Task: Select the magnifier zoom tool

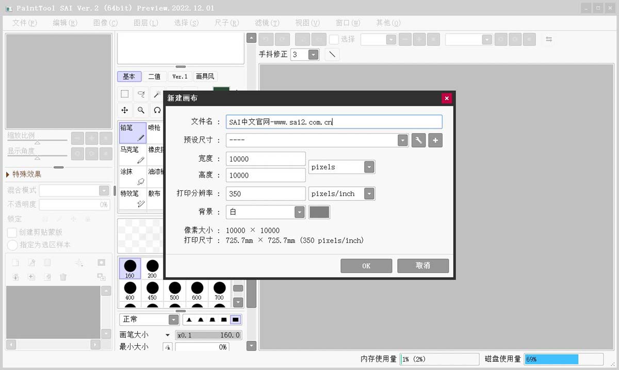Action: (x=141, y=110)
